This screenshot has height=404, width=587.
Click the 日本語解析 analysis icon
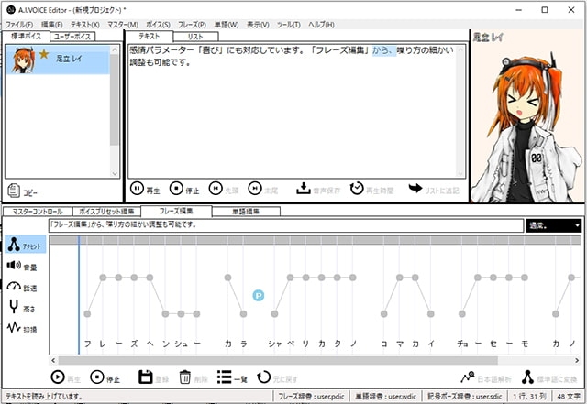pyautogui.click(x=468, y=377)
